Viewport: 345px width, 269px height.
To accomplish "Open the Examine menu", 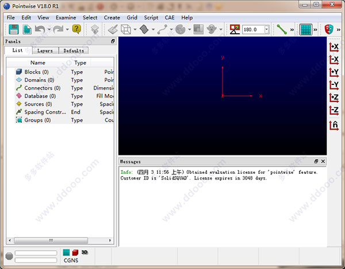I will [66, 18].
